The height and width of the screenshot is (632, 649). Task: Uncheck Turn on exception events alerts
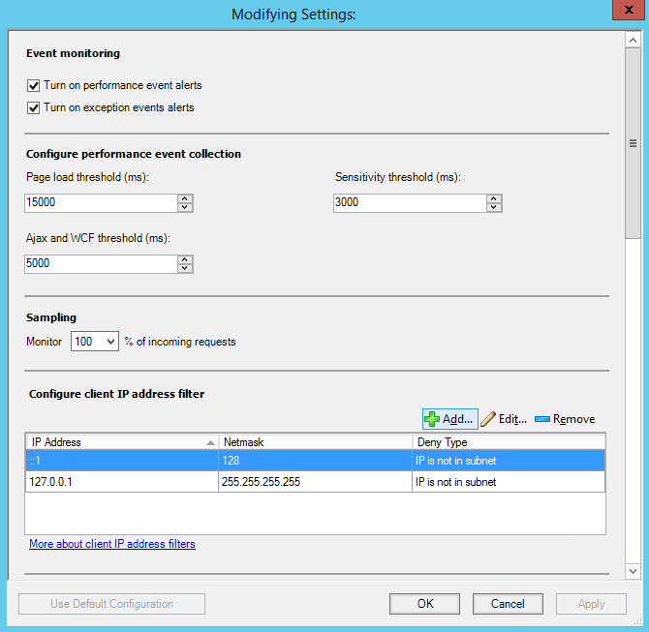[x=34, y=107]
